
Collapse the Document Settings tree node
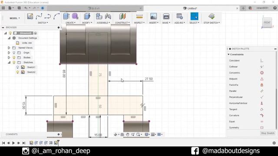click(9, 38)
